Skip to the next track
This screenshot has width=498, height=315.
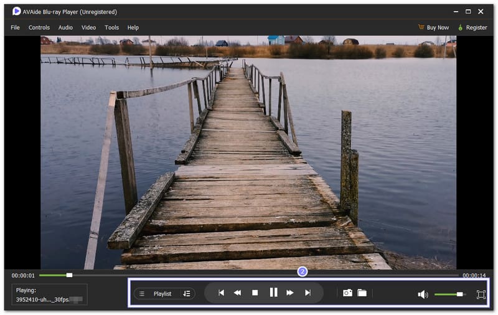[308, 293]
